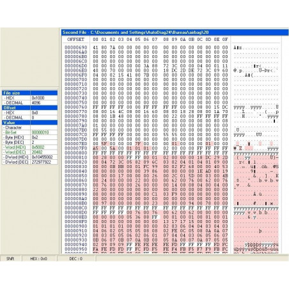Select byte A5 in row 000007F0

pyautogui.click(x=95, y=148)
